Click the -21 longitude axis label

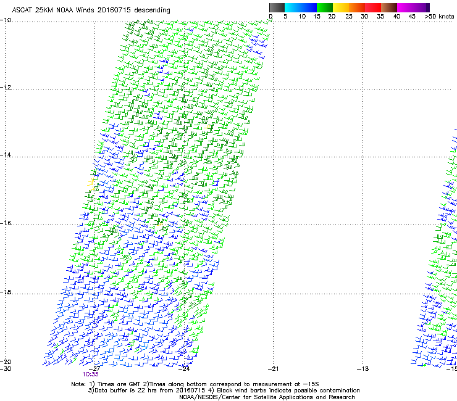click(273, 369)
